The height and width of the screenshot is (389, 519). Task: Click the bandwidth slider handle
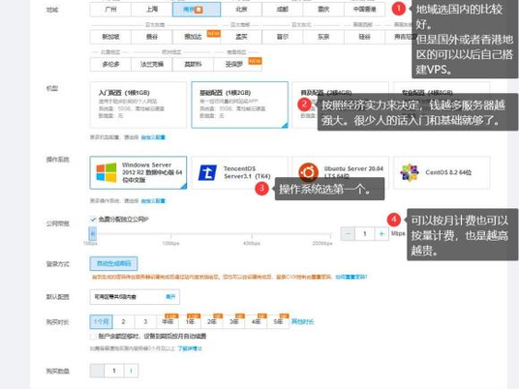coord(93,234)
